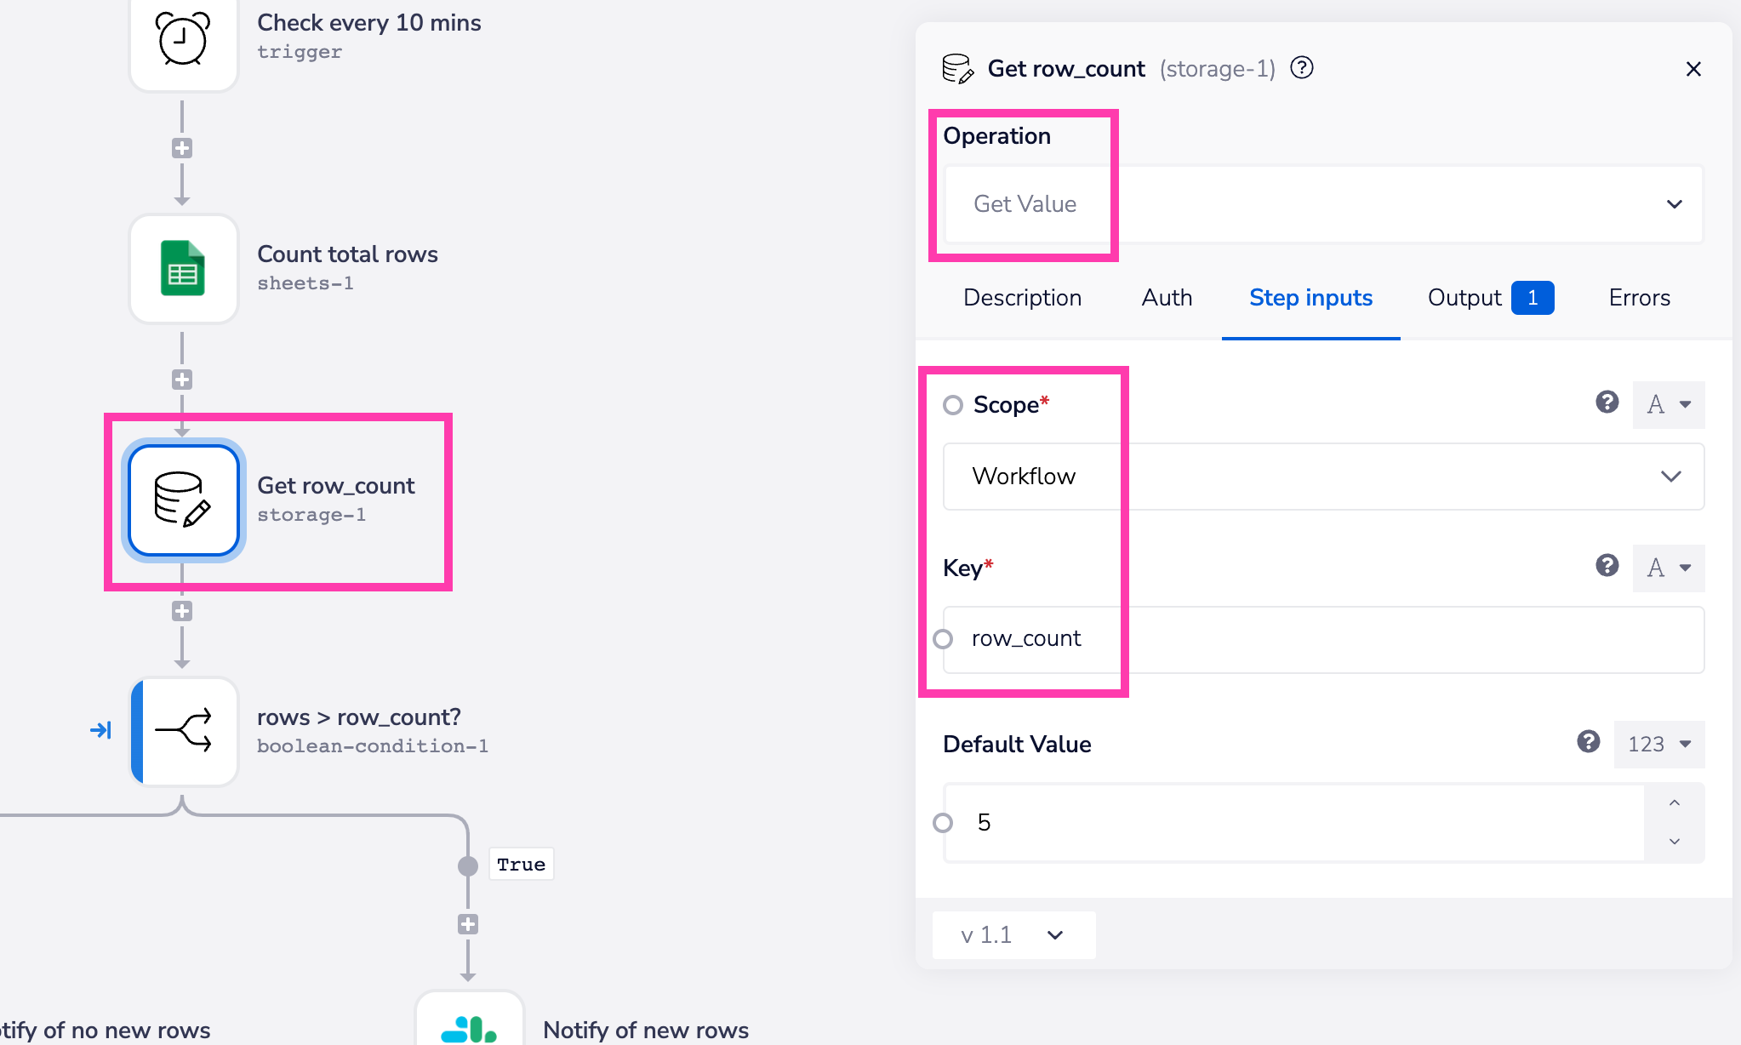Open the Scope 'Workflow' dropdown

coord(1323,477)
